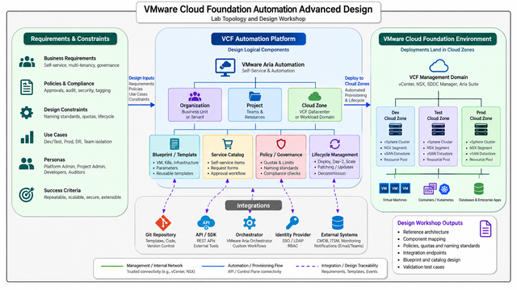Click the Service Catalog title
517x290 pixels.
click(228, 155)
